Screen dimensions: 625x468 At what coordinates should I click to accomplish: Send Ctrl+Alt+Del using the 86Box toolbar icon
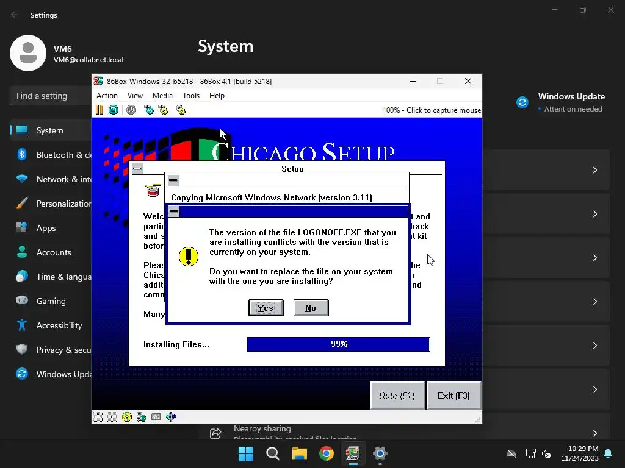pos(149,110)
